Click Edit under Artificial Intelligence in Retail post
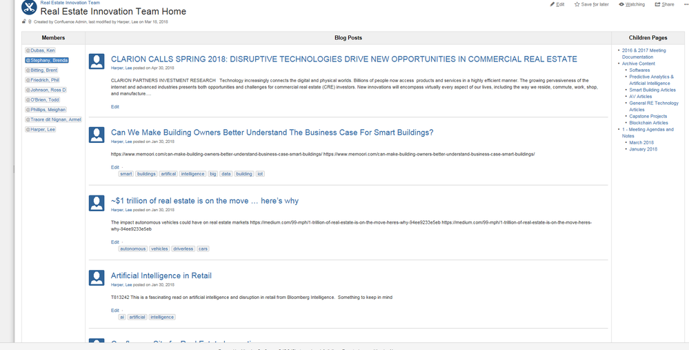The width and height of the screenshot is (689, 350). [114, 311]
